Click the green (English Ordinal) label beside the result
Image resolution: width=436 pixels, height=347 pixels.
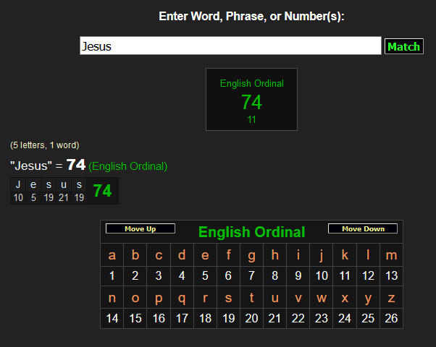coord(127,166)
